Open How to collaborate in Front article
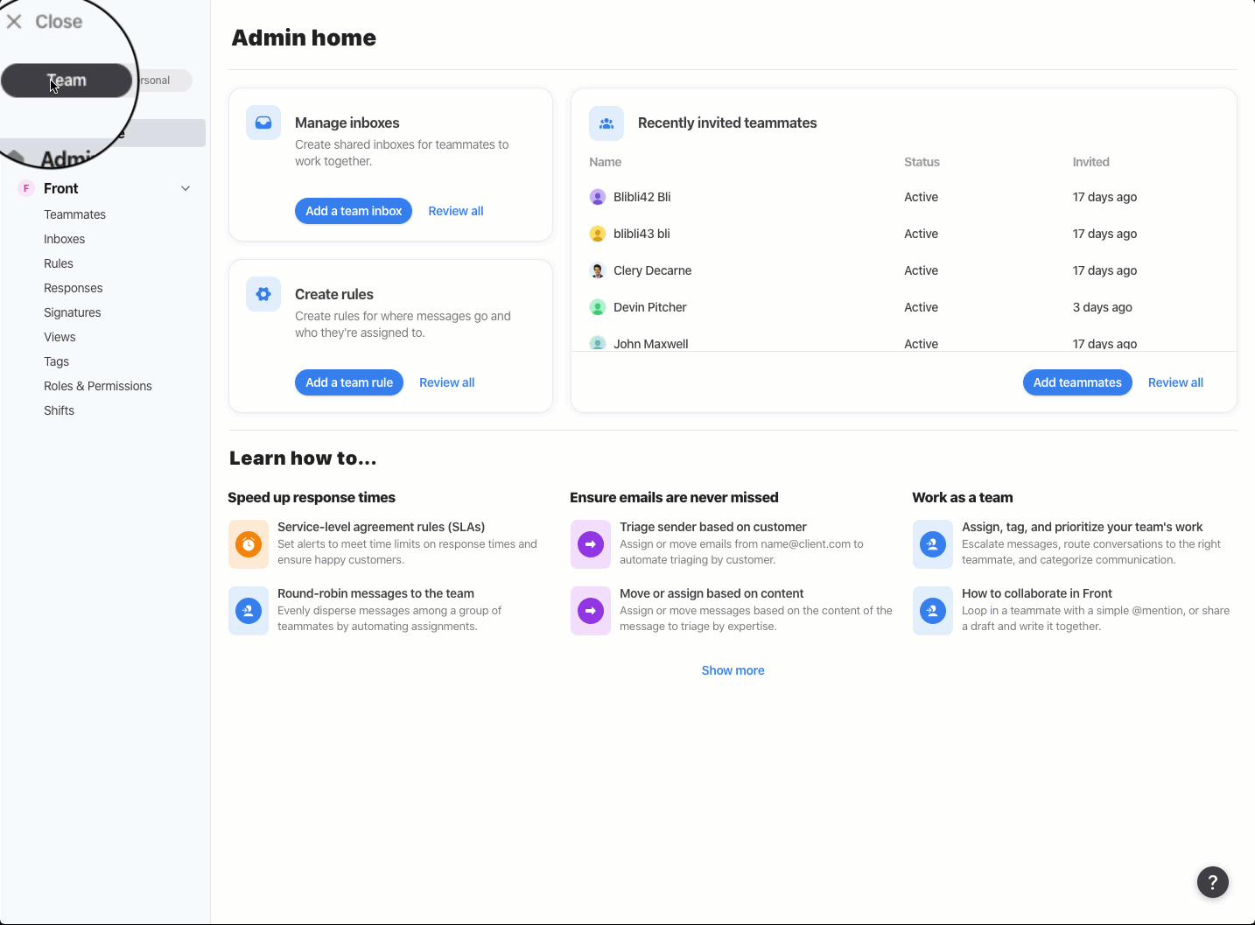The height and width of the screenshot is (925, 1255). (1037, 593)
